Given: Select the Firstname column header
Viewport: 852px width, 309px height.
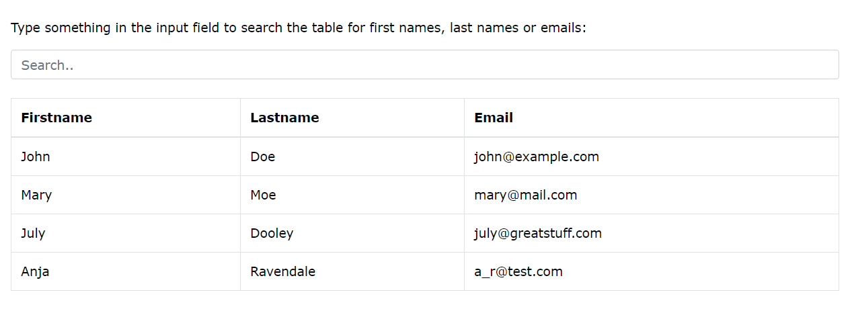Looking at the screenshot, I should [x=56, y=118].
